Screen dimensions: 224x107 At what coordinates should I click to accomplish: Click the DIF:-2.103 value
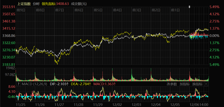tap(59, 84)
